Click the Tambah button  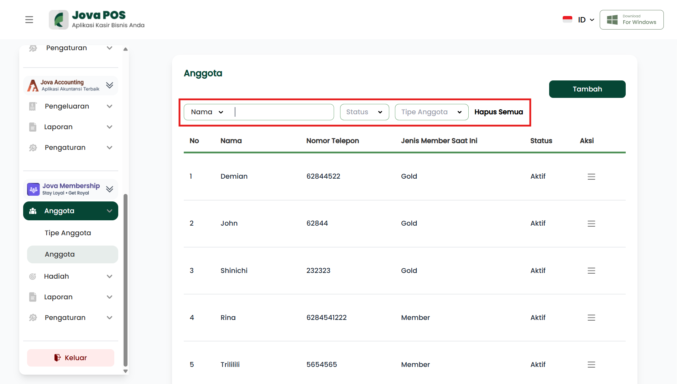click(587, 89)
